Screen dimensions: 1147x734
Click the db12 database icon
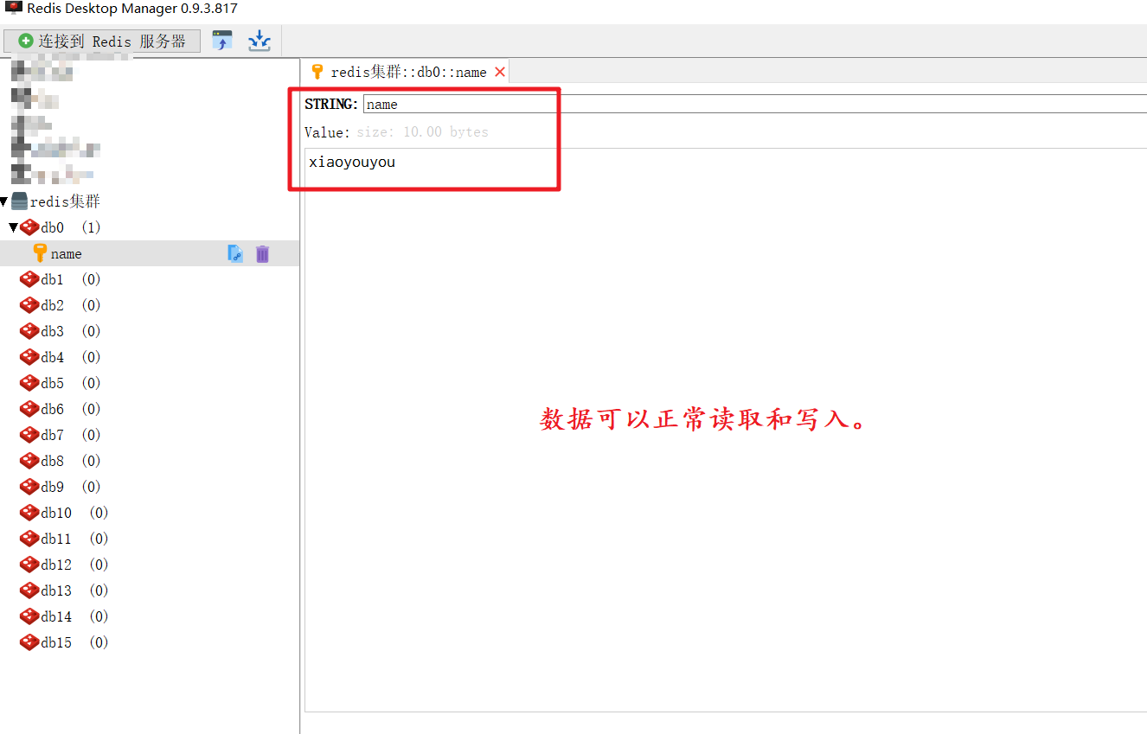pyautogui.click(x=29, y=565)
